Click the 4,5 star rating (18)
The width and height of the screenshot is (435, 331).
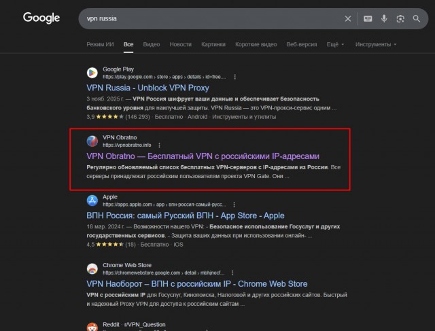coord(111,245)
